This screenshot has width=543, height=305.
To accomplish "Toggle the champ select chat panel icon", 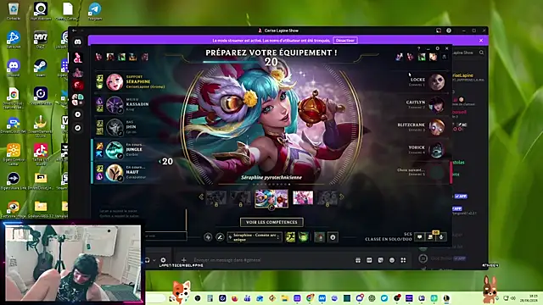I will click(419, 237).
